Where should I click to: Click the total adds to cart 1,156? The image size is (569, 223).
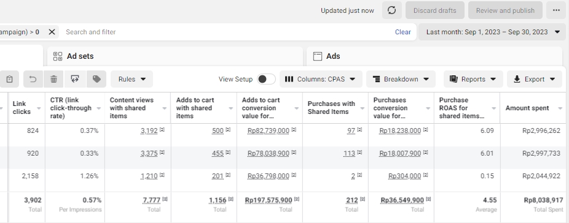[218, 200]
